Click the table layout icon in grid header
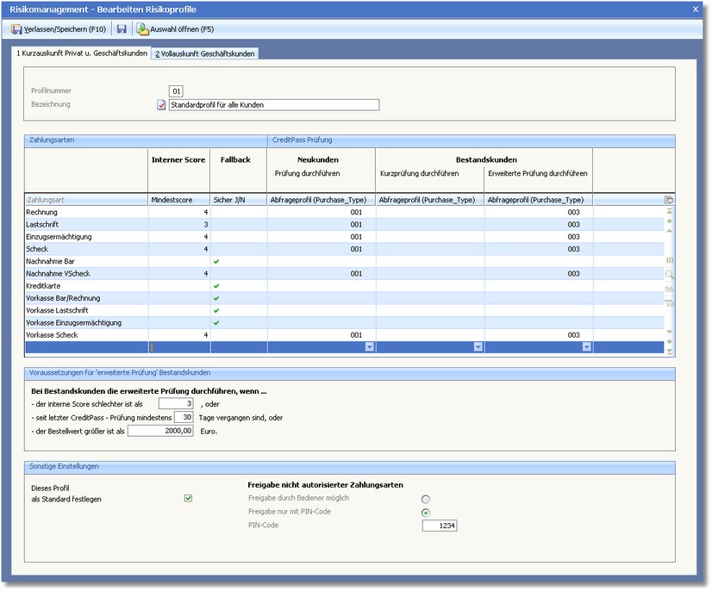Image resolution: width=712 pixels, height=591 pixels. [669, 200]
